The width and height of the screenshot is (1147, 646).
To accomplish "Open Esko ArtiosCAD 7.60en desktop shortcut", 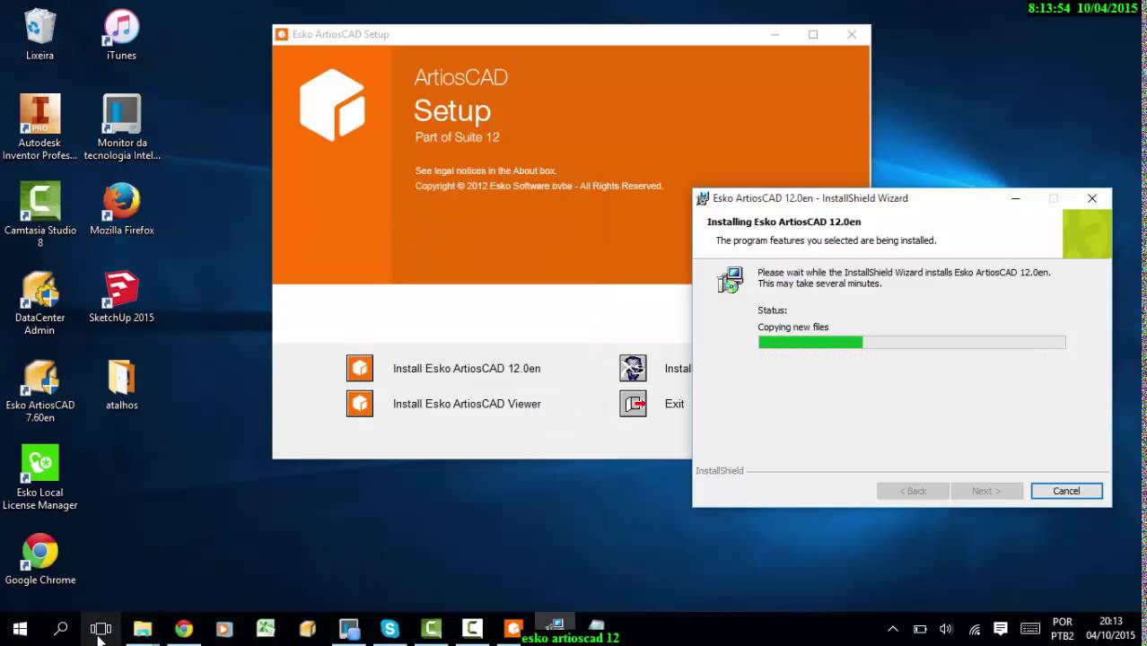I will [x=40, y=390].
